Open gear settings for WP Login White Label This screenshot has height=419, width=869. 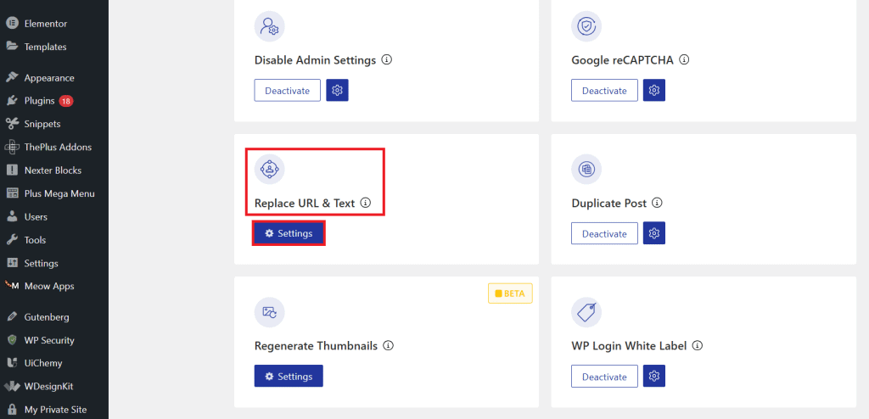coord(654,377)
